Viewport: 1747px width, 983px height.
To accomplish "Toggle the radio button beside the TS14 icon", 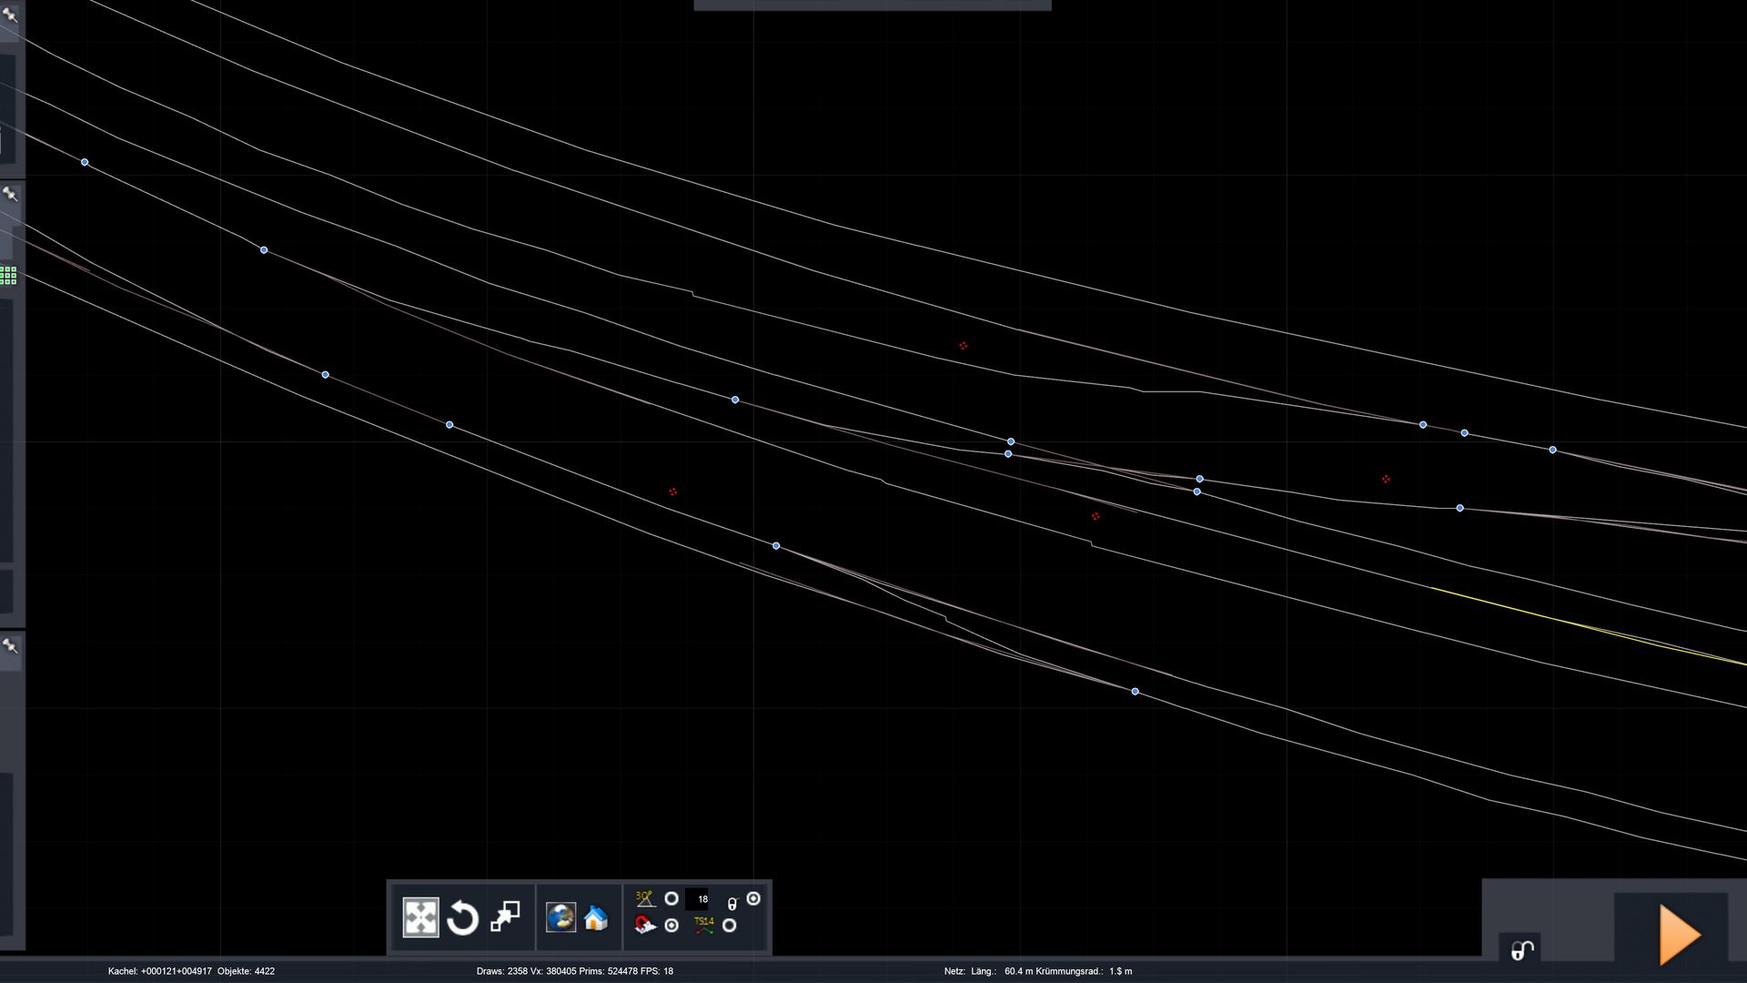I will [729, 926].
